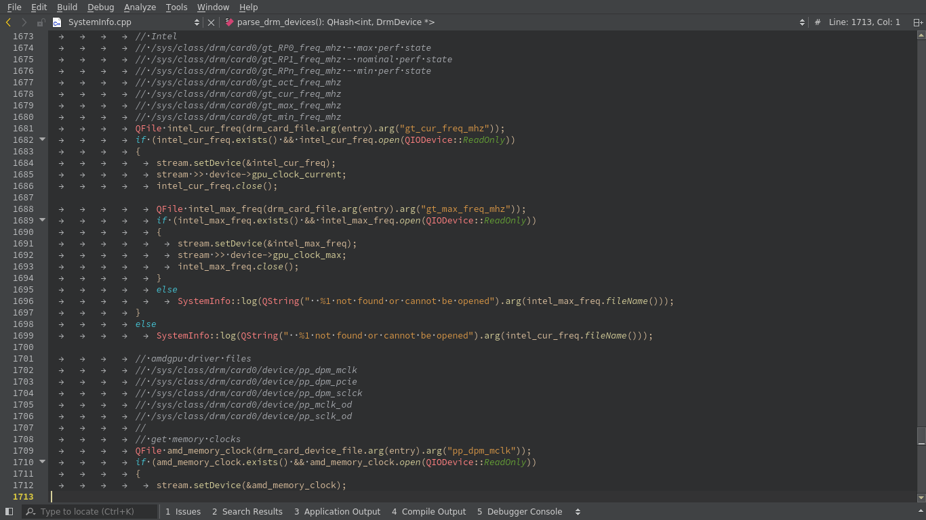Open the Tools menu
Screen dimensions: 926x520
pos(176,7)
